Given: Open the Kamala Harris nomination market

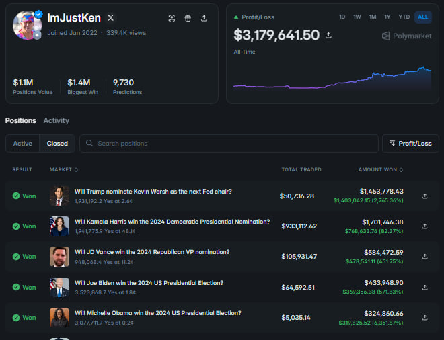Looking at the screenshot, I should tap(172, 222).
